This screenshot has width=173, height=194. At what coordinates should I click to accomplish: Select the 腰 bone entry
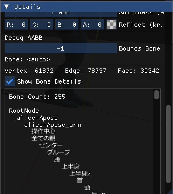[x=57, y=159]
